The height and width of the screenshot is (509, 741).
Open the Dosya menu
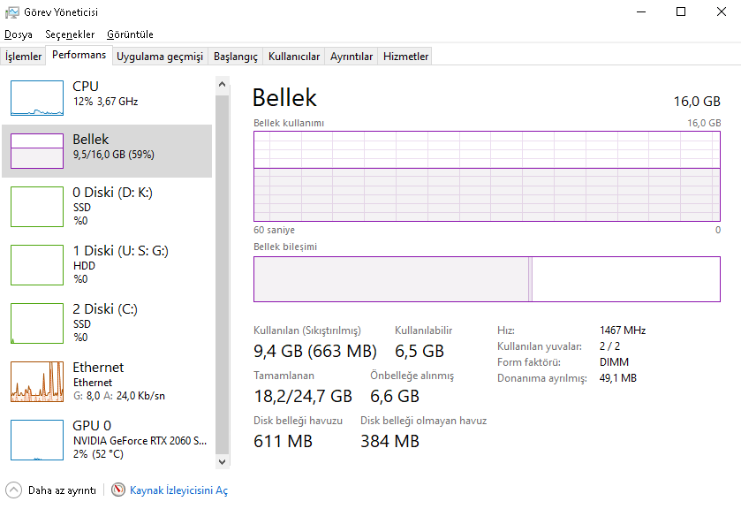coord(19,34)
